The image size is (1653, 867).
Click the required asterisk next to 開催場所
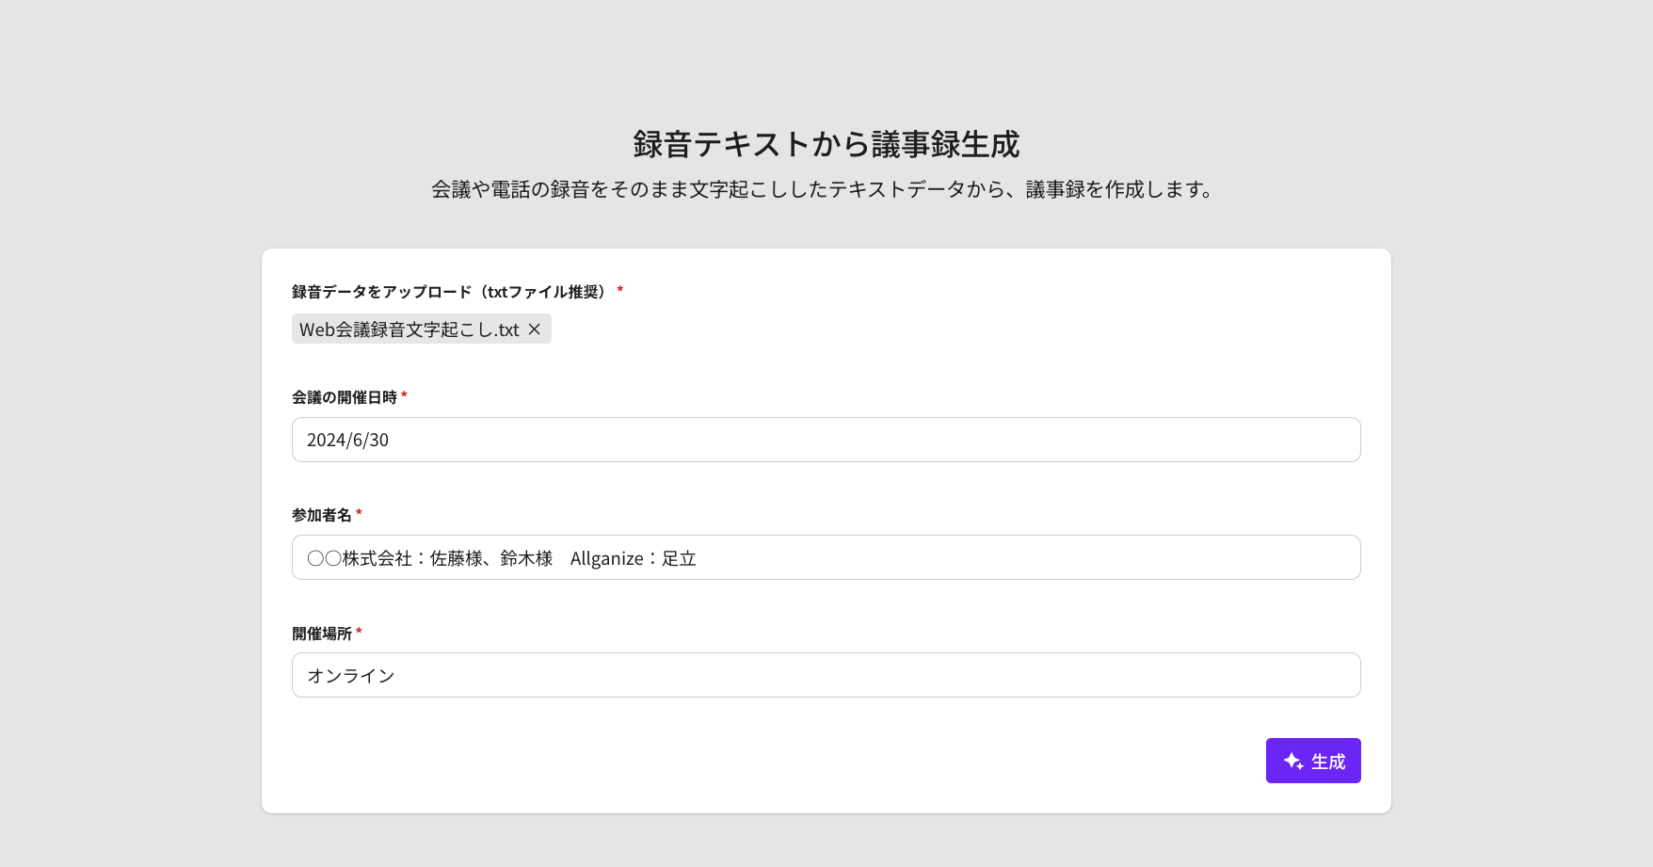coord(359,633)
